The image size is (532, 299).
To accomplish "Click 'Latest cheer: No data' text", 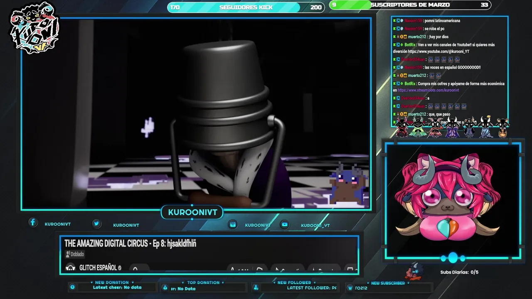I will [x=117, y=287].
